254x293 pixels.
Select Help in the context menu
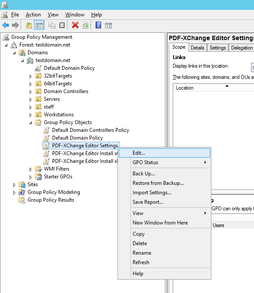[164, 274]
